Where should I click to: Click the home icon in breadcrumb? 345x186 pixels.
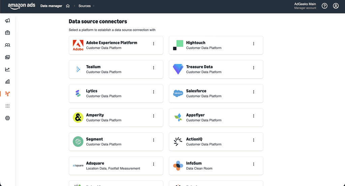click(68, 6)
